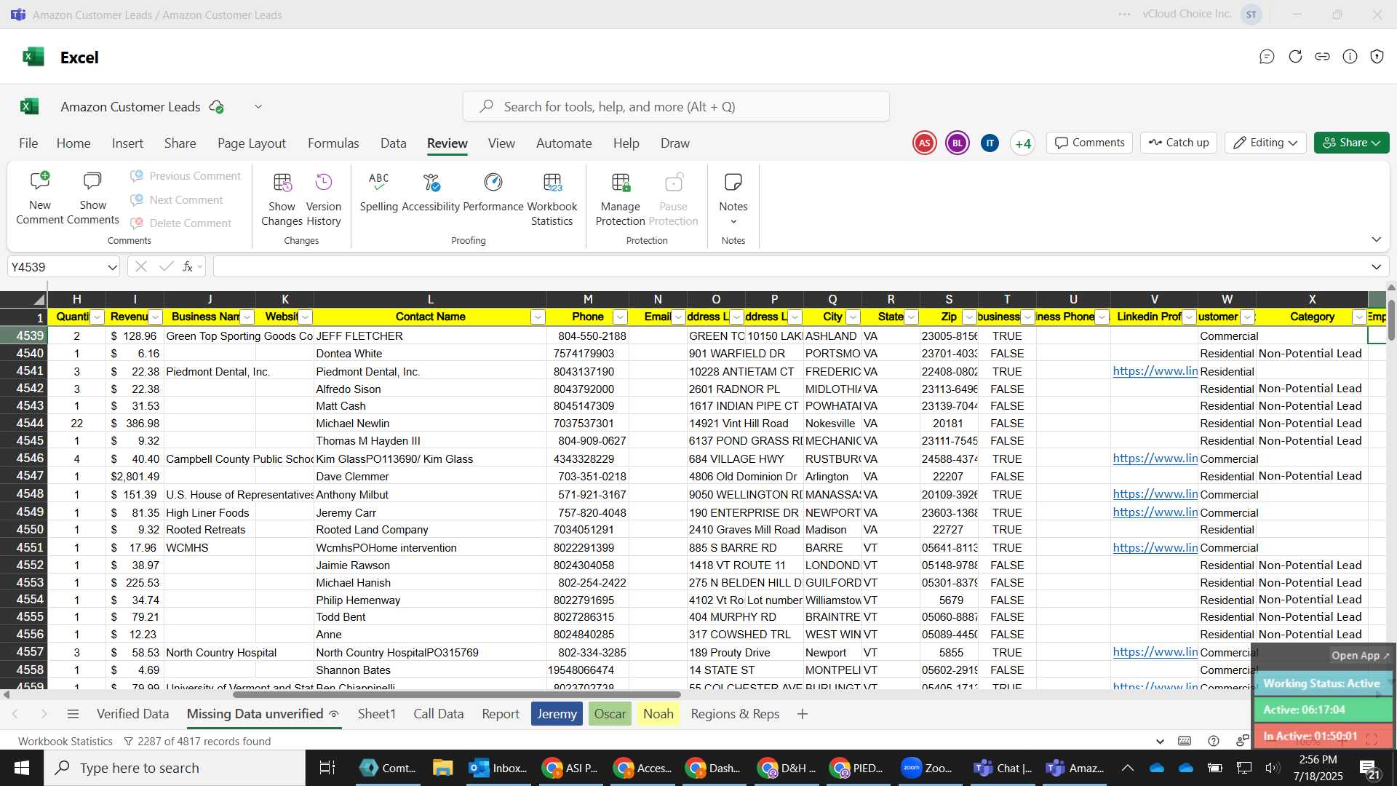Screen dimensions: 1397x786
Task: Open the Help question mark in status bar
Action: pos(1213,741)
